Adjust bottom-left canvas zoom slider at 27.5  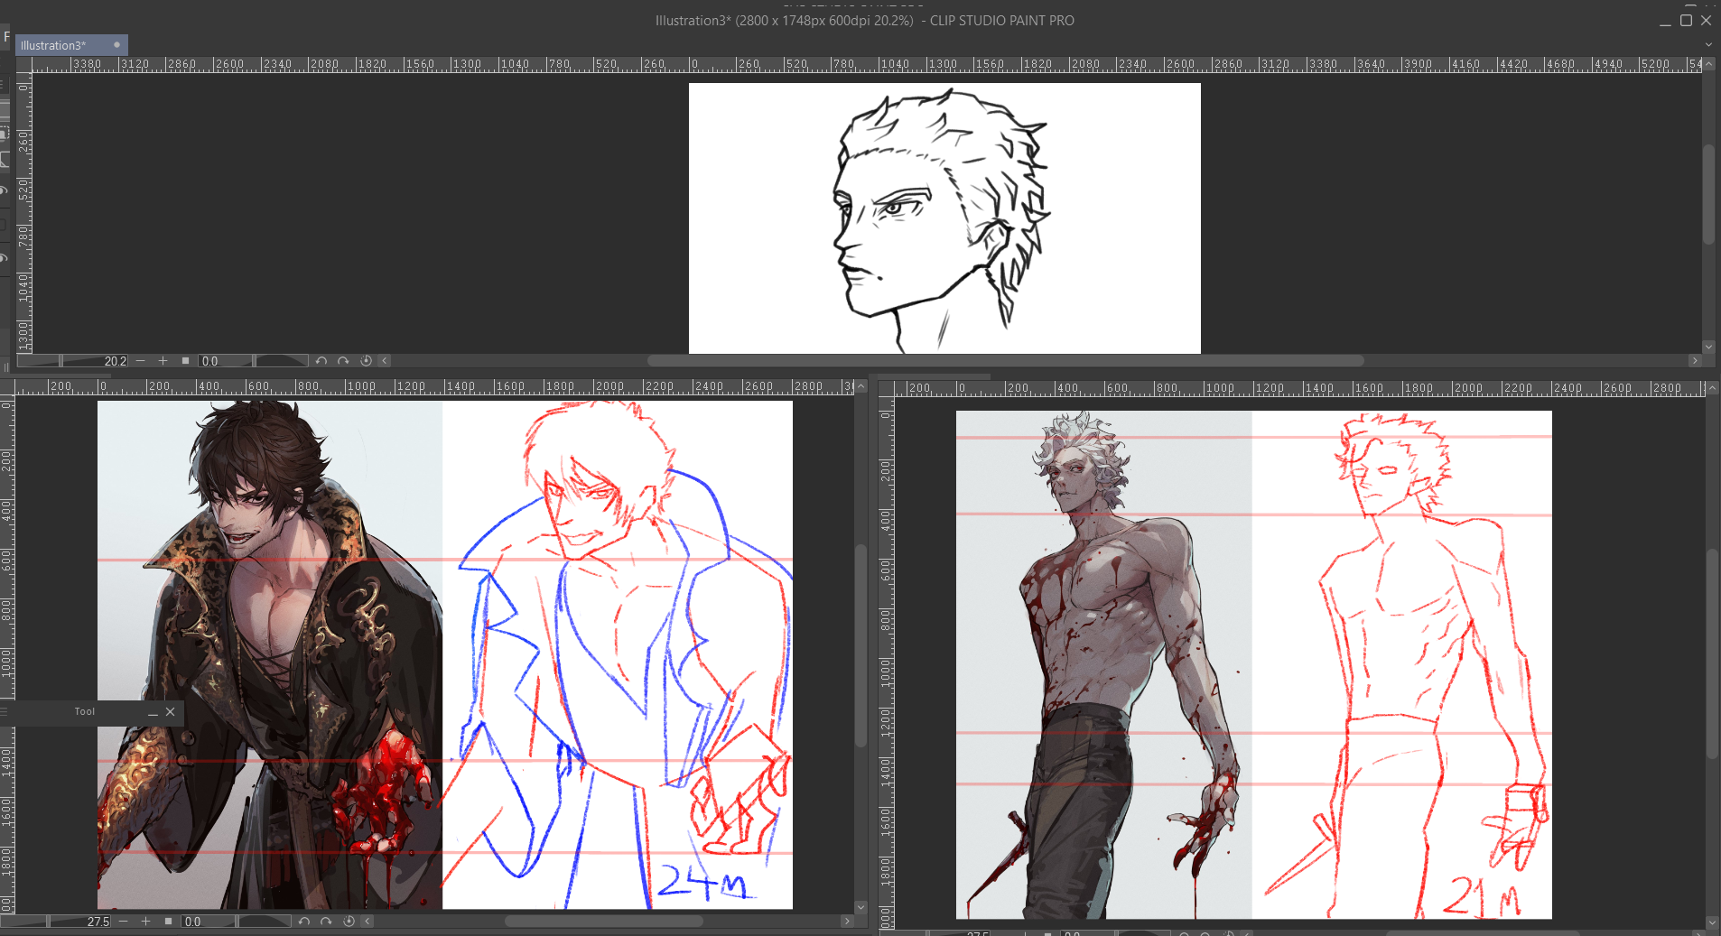point(56,922)
